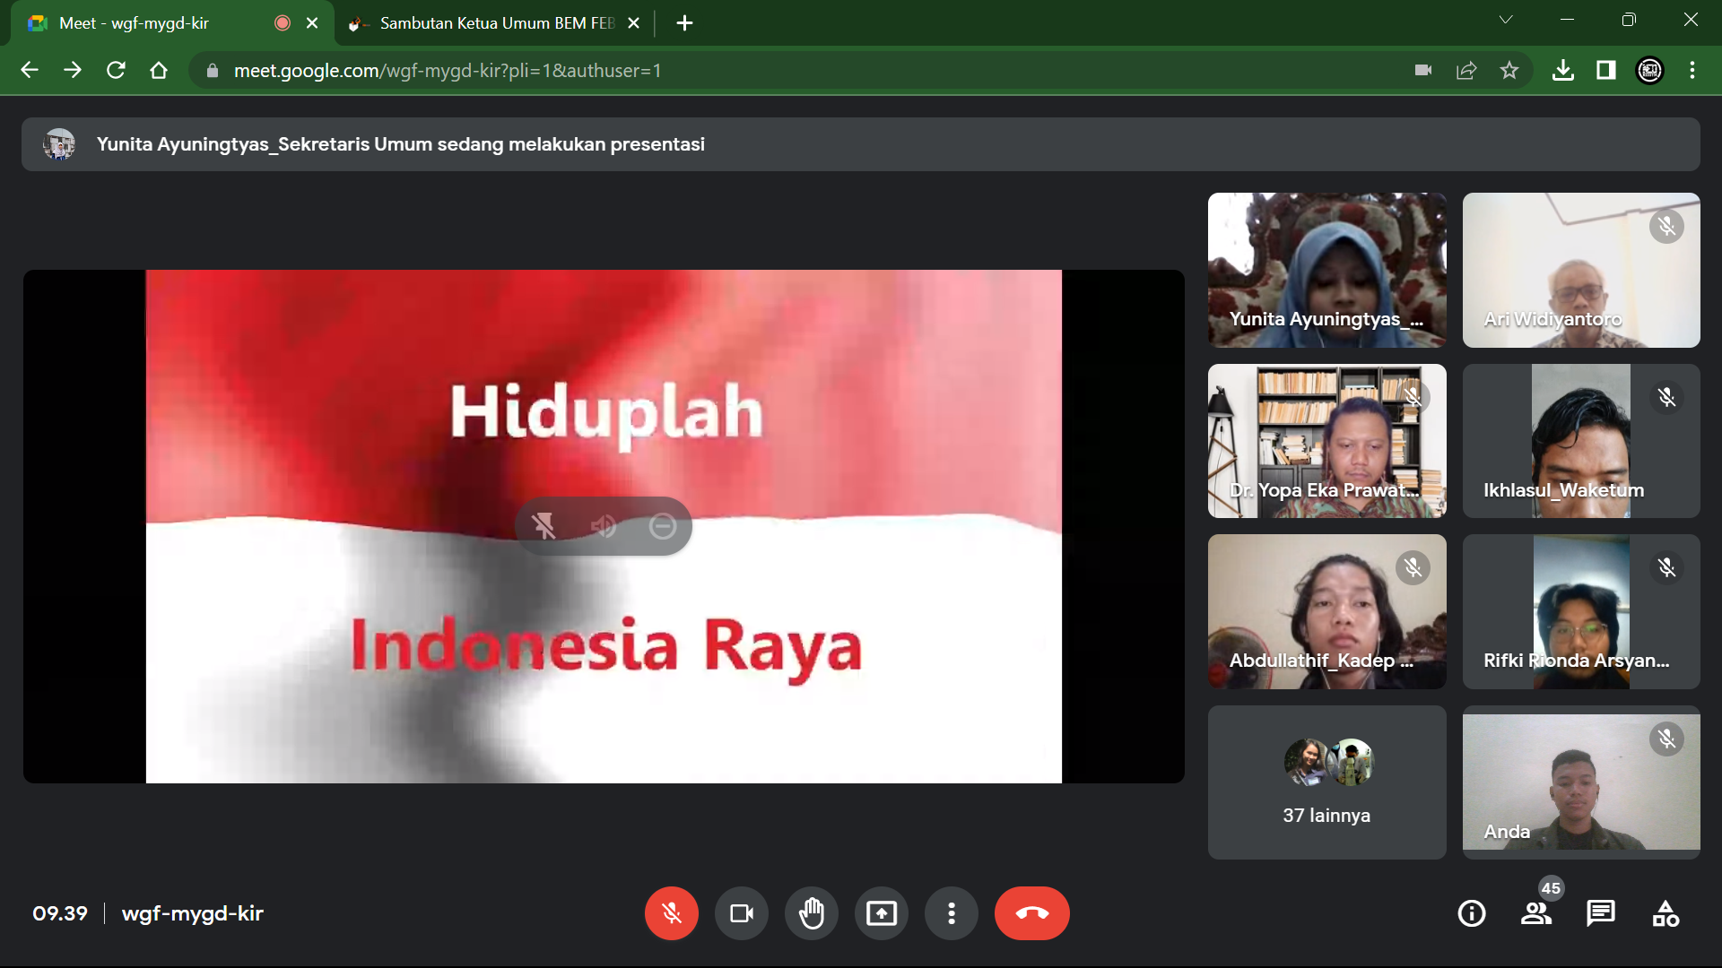Toggle the microphone mute button
The width and height of the screenshot is (1722, 968).
671,913
